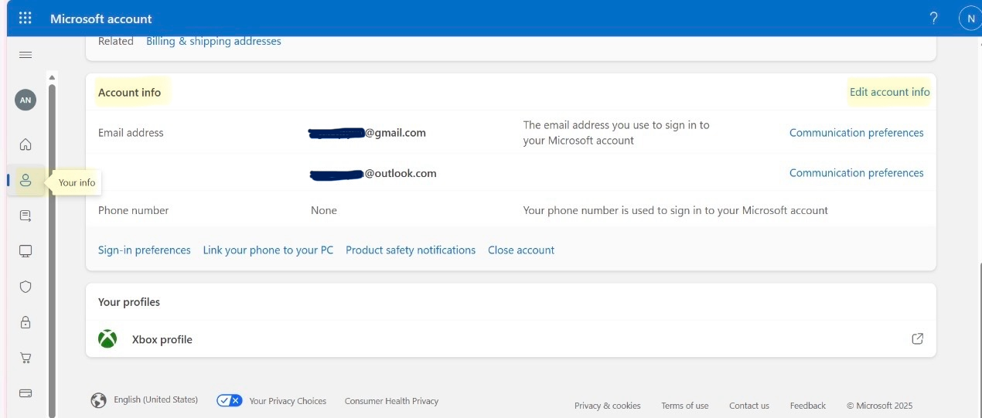Open Billing & shipping addresses link
Viewport: 982px width, 418px height.
213,41
